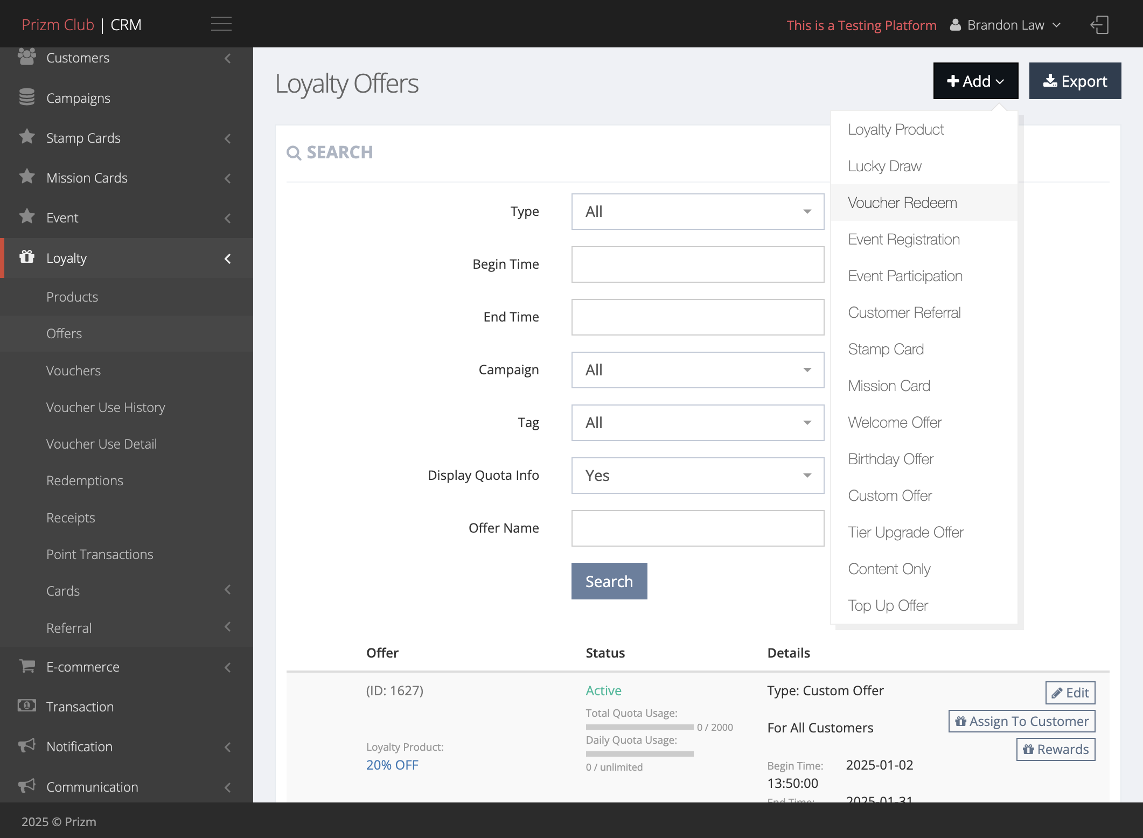This screenshot has width=1143, height=838.
Task: Click the Event star icon
Action: point(27,217)
